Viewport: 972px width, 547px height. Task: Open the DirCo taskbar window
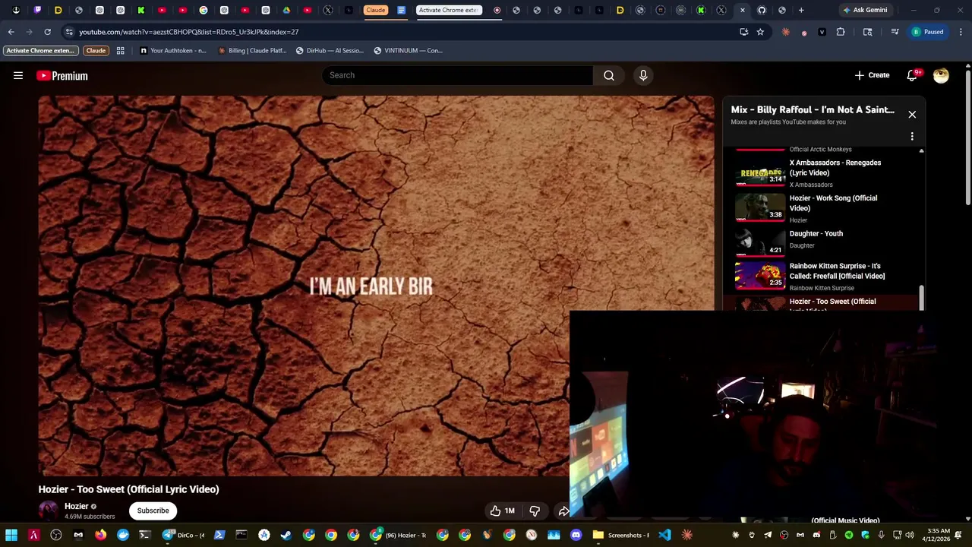coord(184,535)
